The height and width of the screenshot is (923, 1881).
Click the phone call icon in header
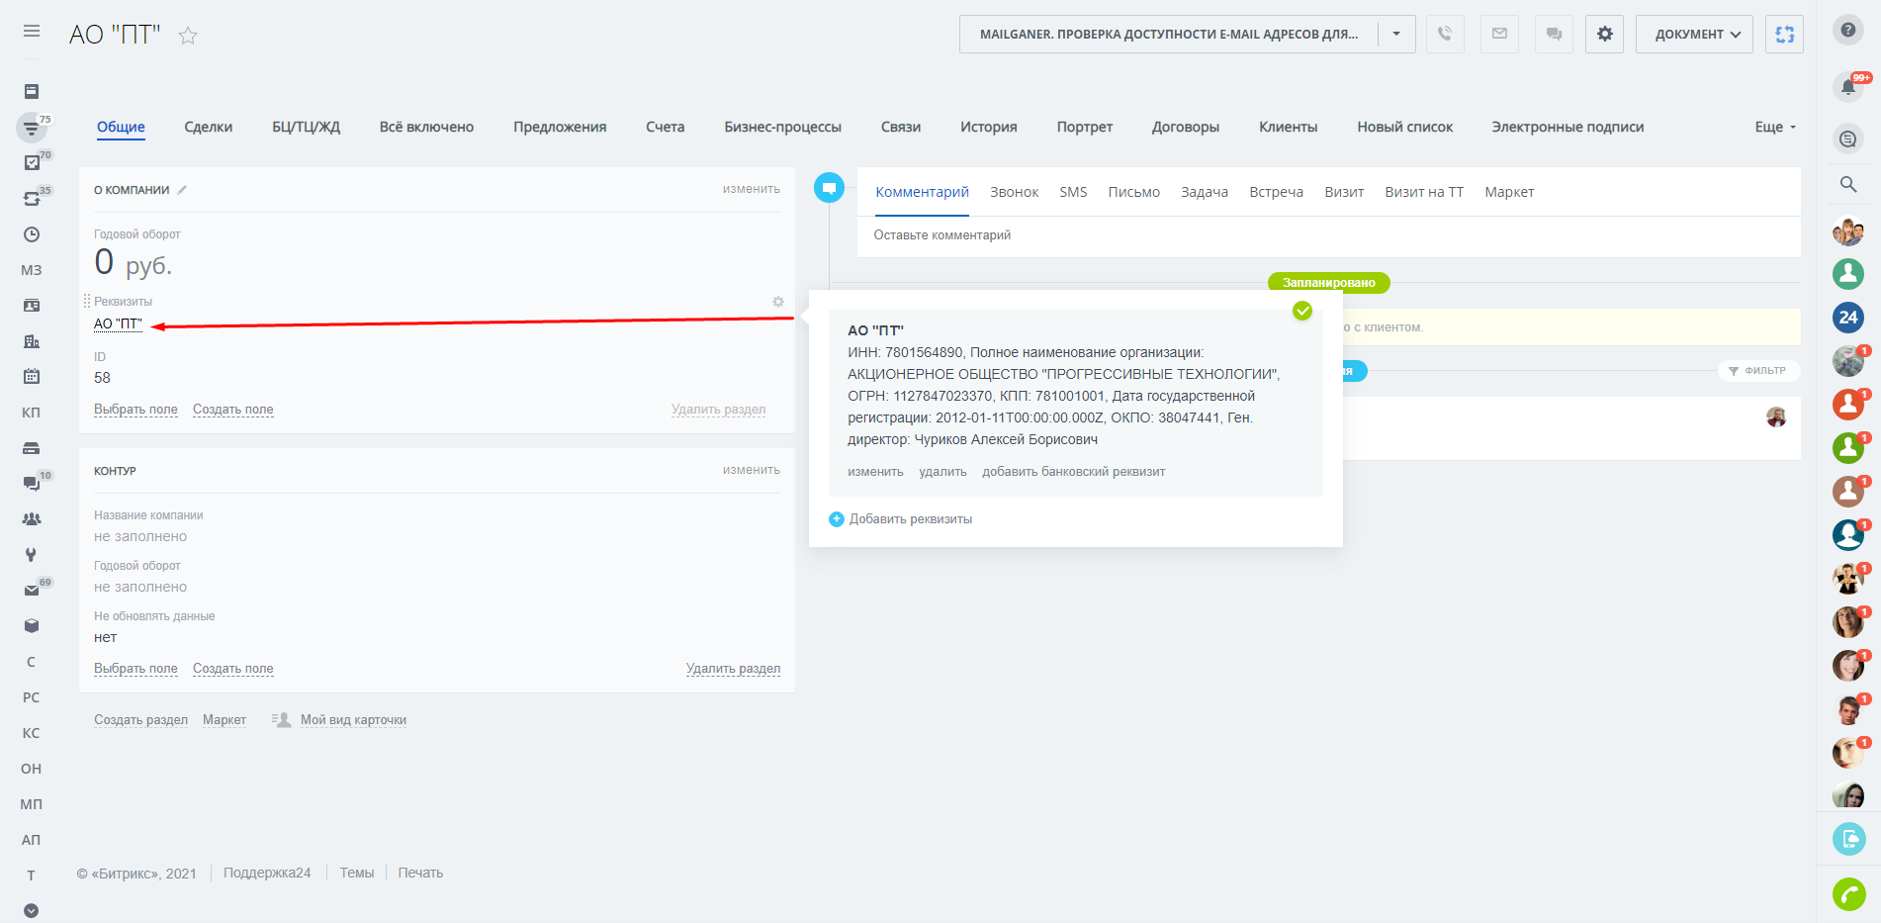click(x=1445, y=34)
